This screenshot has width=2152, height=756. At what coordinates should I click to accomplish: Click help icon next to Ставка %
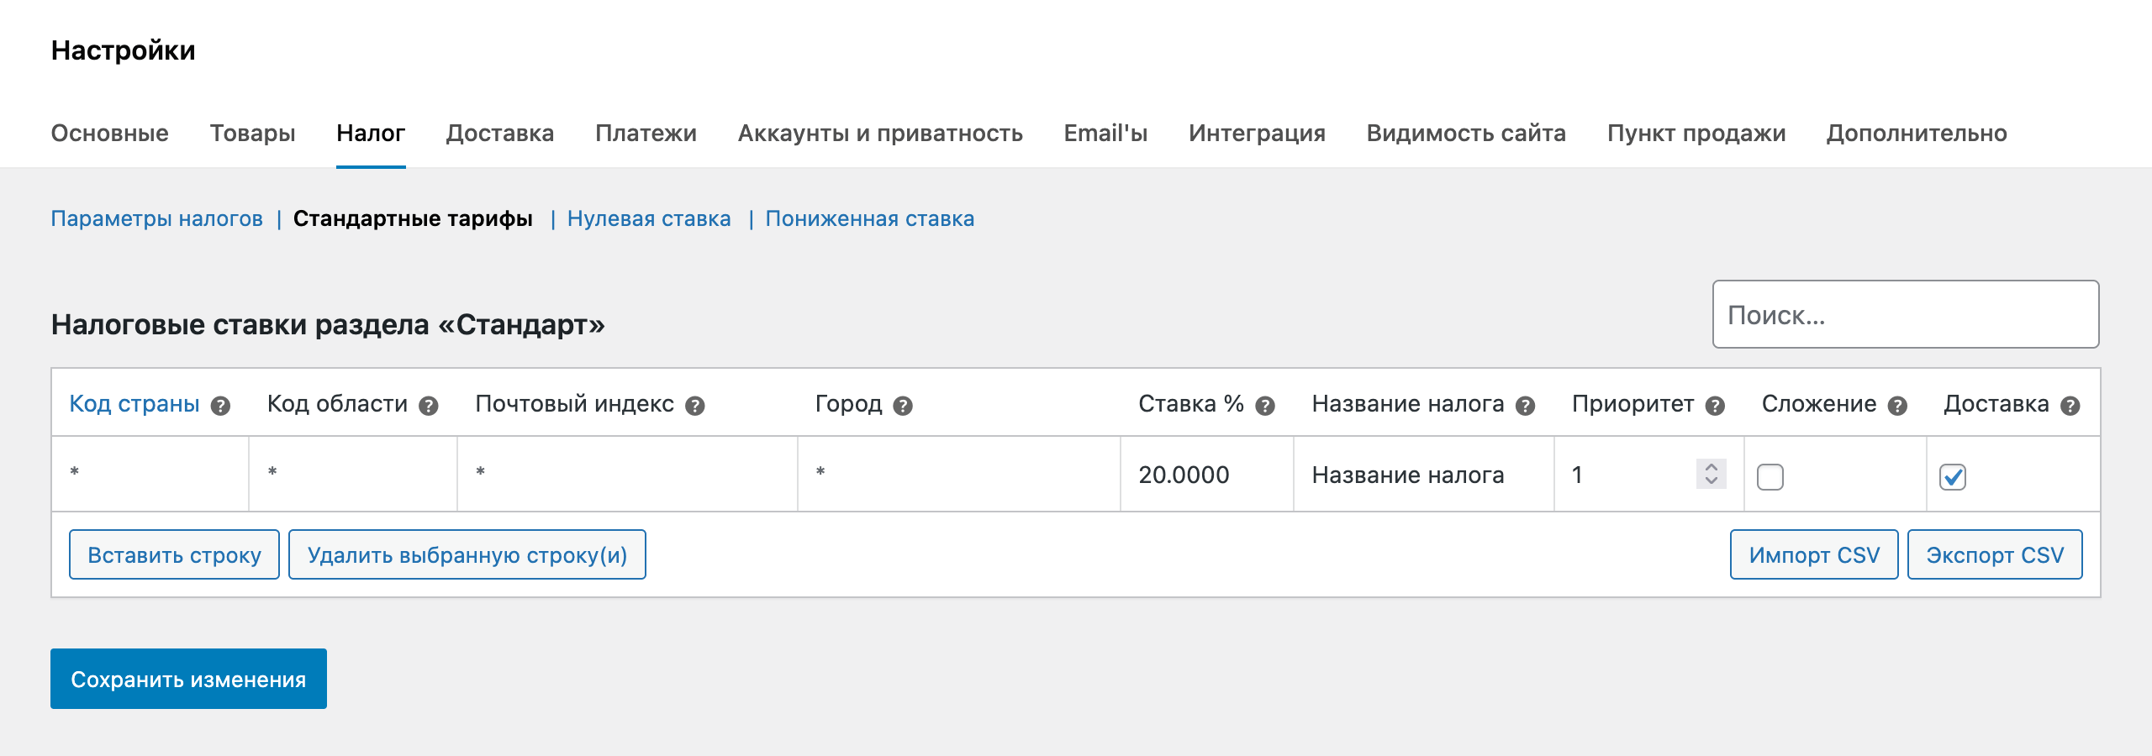1265,407
